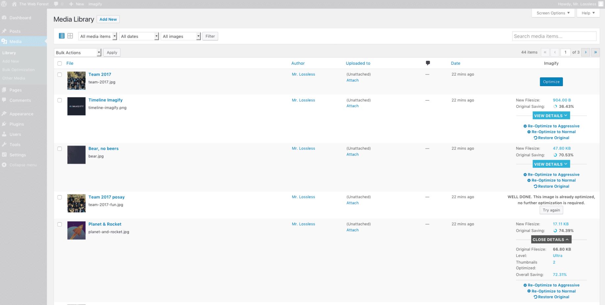Click gear icon on Planet Re-Optimize to Normal

pos(529,291)
